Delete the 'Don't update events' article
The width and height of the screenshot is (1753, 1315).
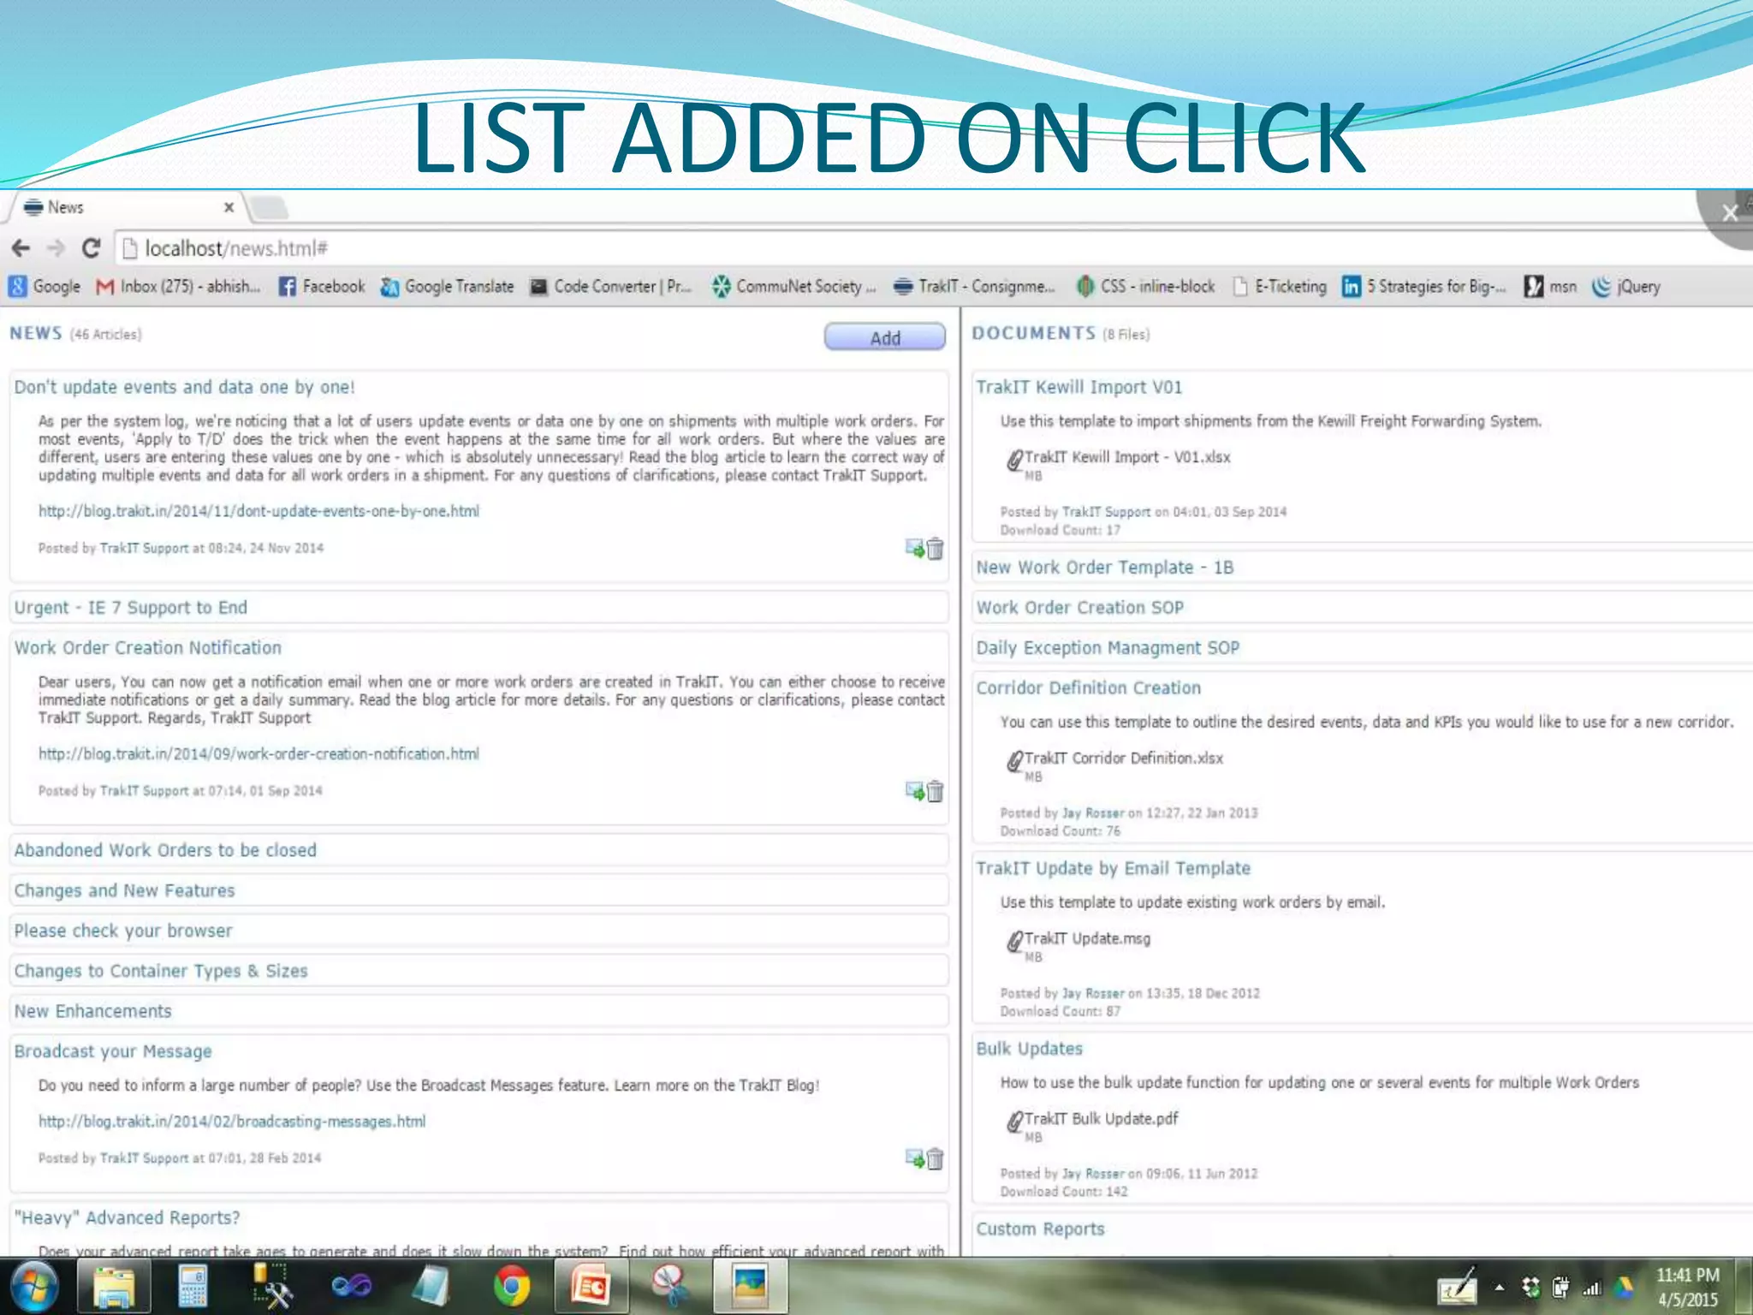(x=936, y=549)
